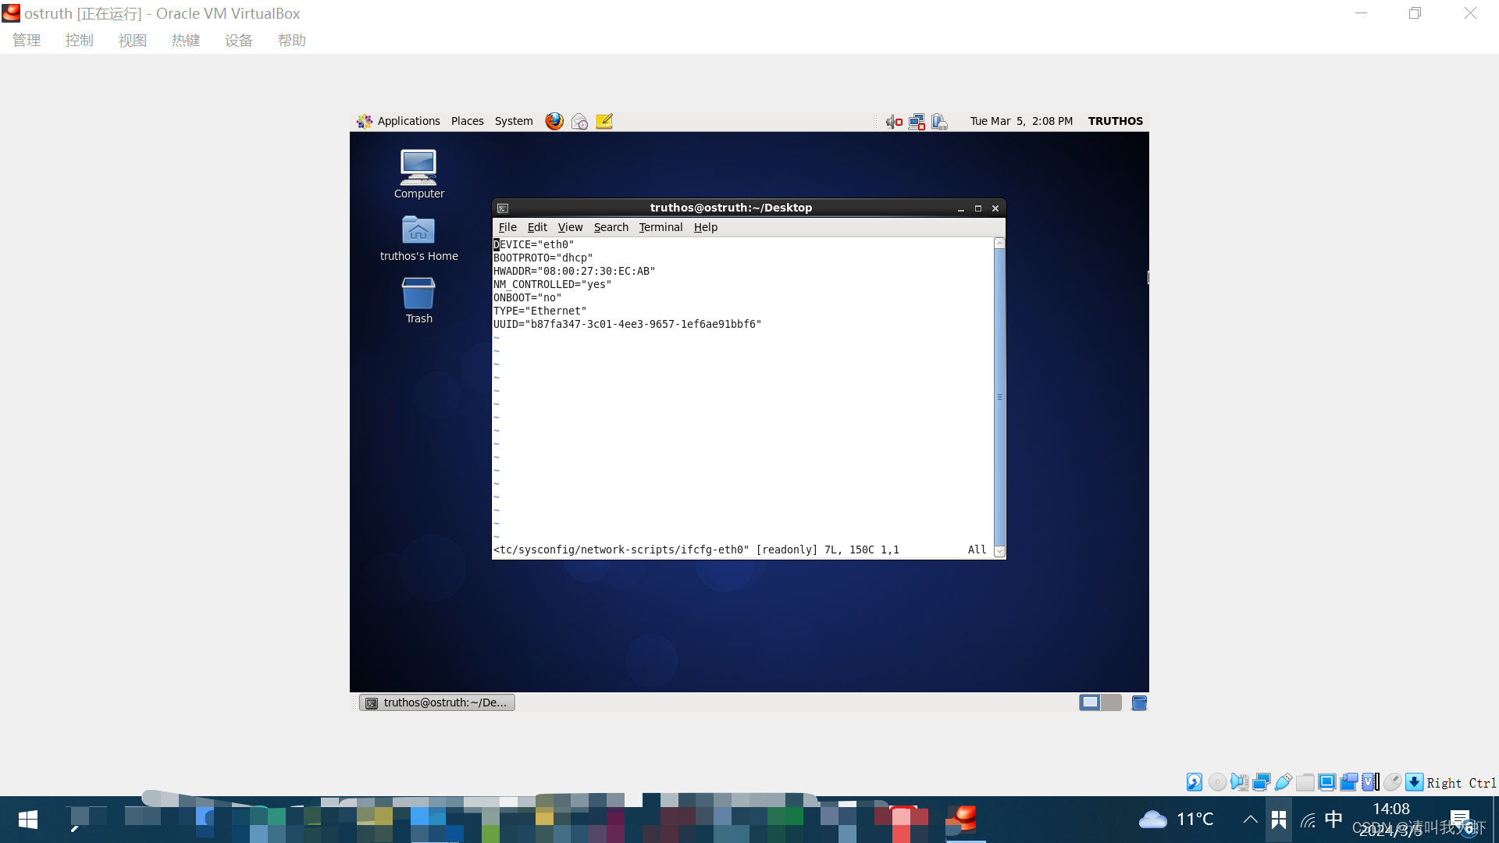This screenshot has height=843, width=1499.
Task: Click the CPU virtualization status icon
Action: tap(1370, 782)
